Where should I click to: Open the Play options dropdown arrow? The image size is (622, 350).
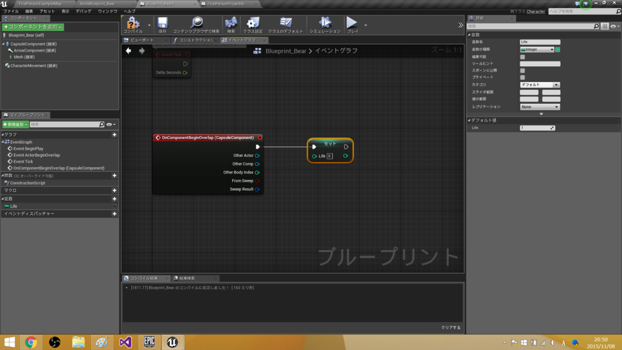pyautogui.click(x=366, y=26)
